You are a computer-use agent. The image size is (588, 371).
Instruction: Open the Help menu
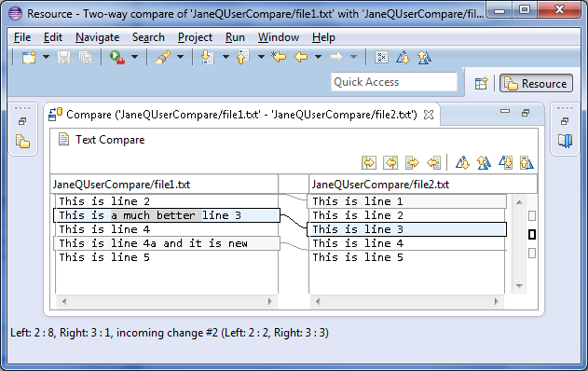coord(323,37)
